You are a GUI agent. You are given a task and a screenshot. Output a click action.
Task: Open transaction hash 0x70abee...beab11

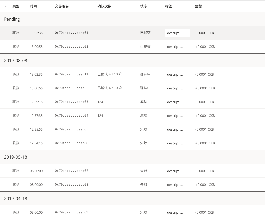(x=71, y=74)
